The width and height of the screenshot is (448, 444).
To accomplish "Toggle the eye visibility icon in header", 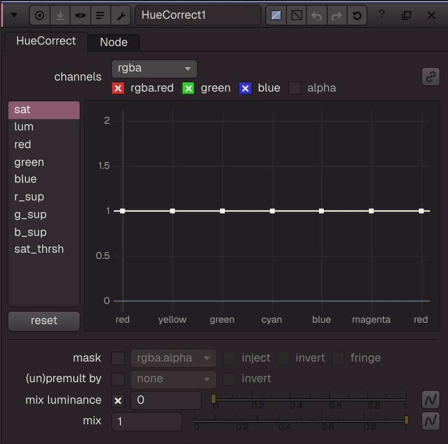I will 80,15.
